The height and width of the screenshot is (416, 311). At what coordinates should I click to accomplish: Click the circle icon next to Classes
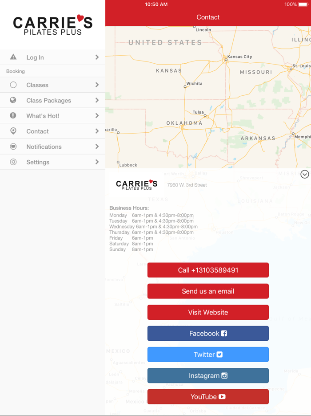tap(13, 85)
